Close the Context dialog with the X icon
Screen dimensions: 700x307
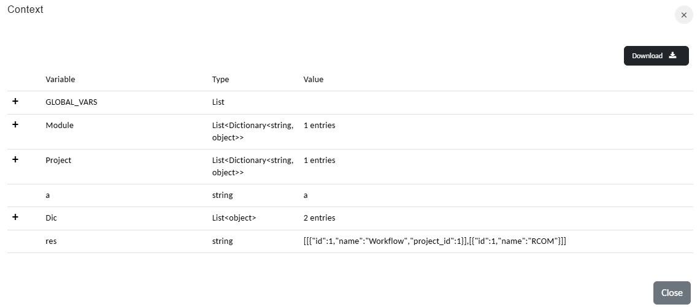(683, 15)
